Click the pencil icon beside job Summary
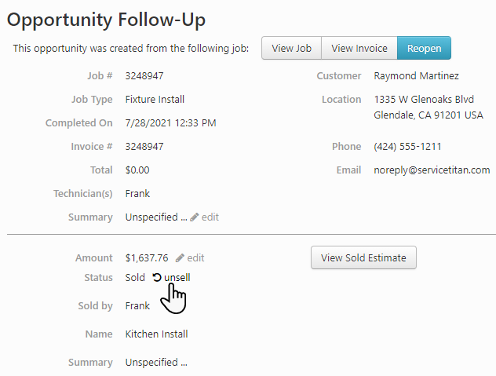Screen dimensions: 496x376 (x=195, y=217)
